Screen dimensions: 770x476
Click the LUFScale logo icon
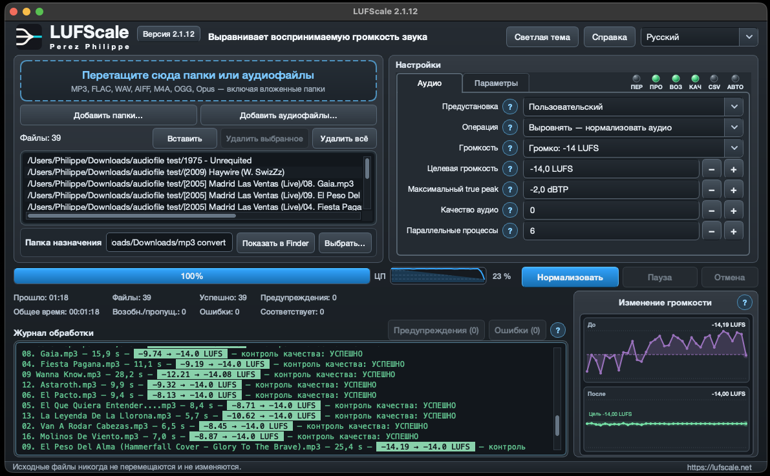28,37
